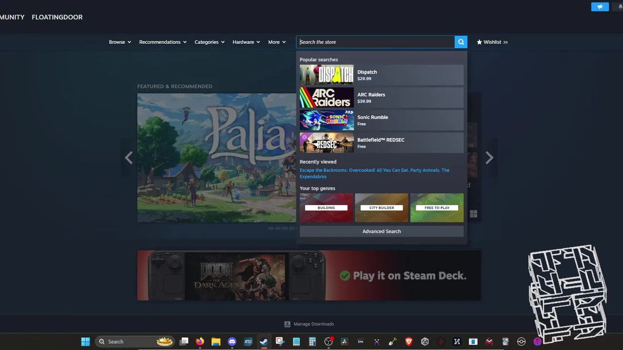Click the ARC Raiders game thumbnail
623x350 pixels.
click(x=327, y=98)
